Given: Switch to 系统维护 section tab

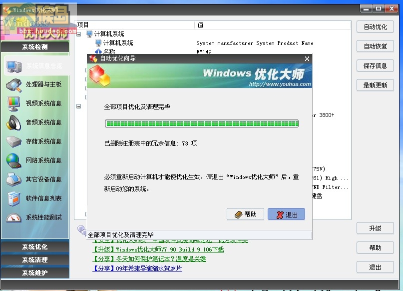Looking at the screenshot, I should point(35,272).
